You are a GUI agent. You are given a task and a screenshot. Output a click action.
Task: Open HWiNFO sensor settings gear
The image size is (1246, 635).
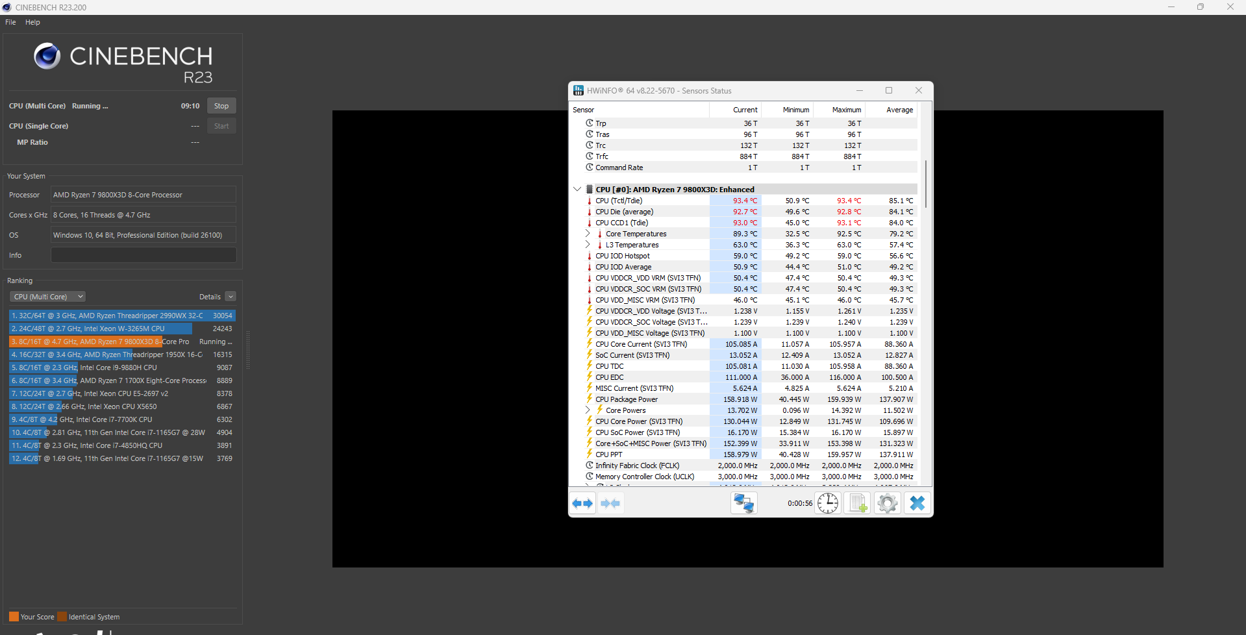(x=887, y=503)
